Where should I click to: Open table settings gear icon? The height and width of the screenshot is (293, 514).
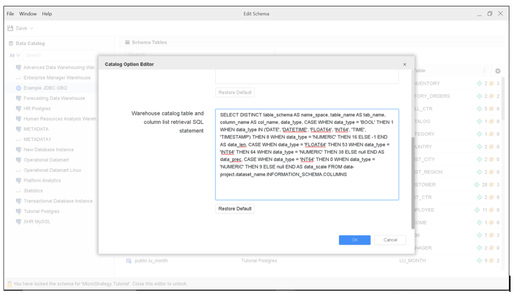tap(498, 71)
